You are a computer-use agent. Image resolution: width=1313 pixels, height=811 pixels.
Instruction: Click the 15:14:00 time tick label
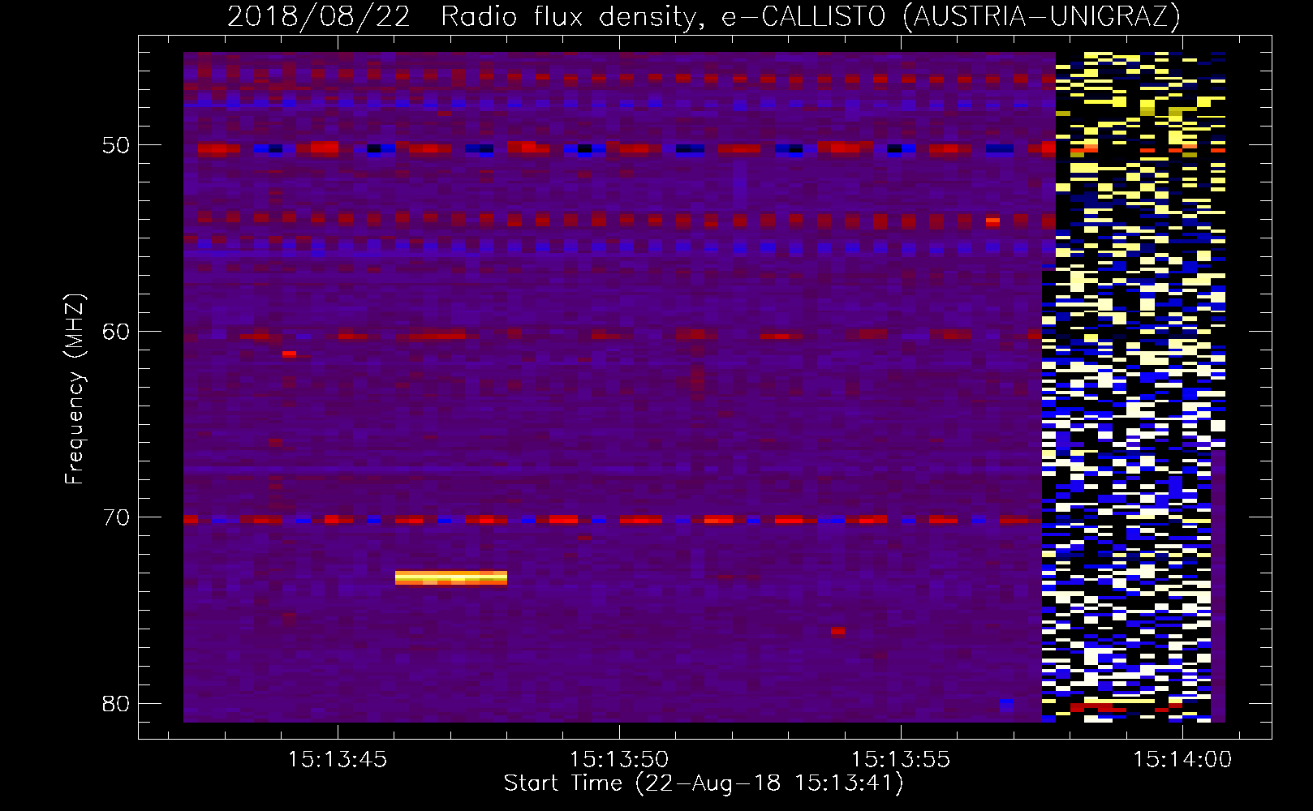pyautogui.click(x=1182, y=760)
